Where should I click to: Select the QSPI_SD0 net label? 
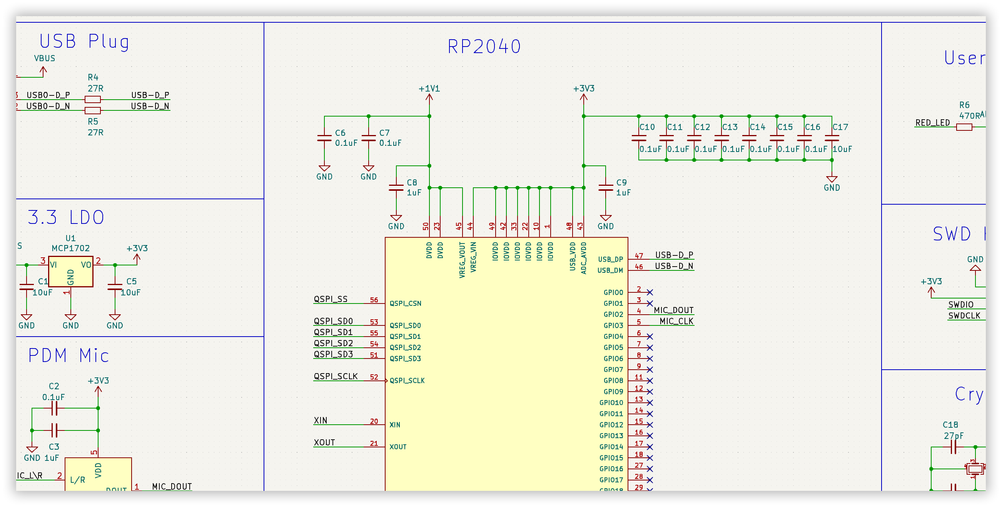click(x=333, y=321)
